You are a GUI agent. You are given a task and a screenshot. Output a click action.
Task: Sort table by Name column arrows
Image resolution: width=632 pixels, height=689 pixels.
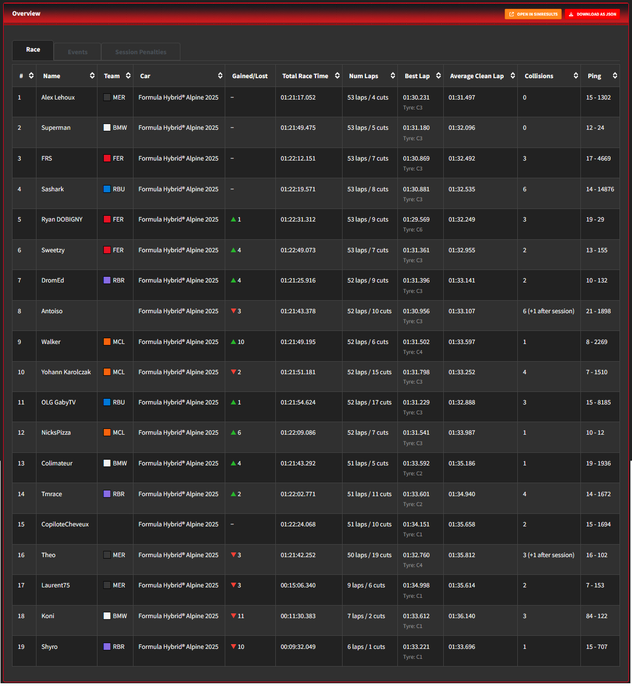click(92, 76)
